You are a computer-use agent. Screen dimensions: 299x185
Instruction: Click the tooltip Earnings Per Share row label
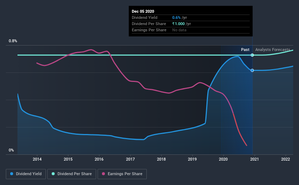pyautogui.click(x=149, y=30)
